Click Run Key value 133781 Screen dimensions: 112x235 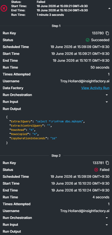coord(98,163)
